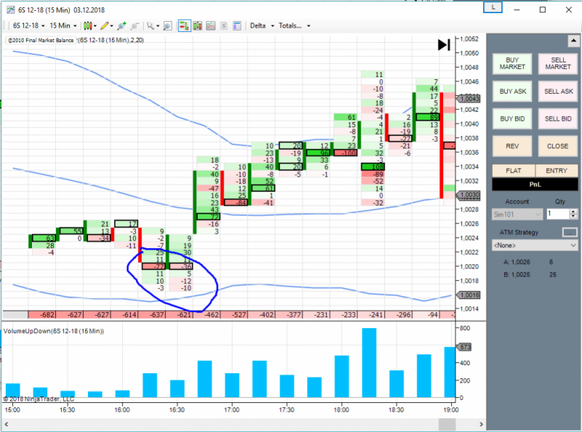Image resolution: width=582 pixels, height=432 pixels.
Task: Click the -94 delta total cell
Action: pyautogui.click(x=427, y=315)
